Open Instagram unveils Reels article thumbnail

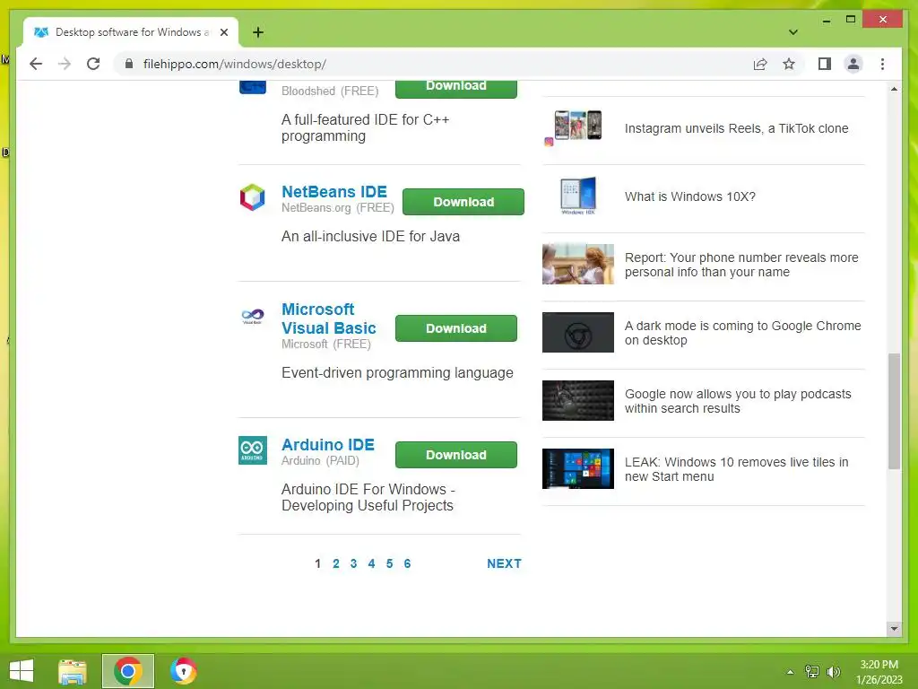click(578, 127)
